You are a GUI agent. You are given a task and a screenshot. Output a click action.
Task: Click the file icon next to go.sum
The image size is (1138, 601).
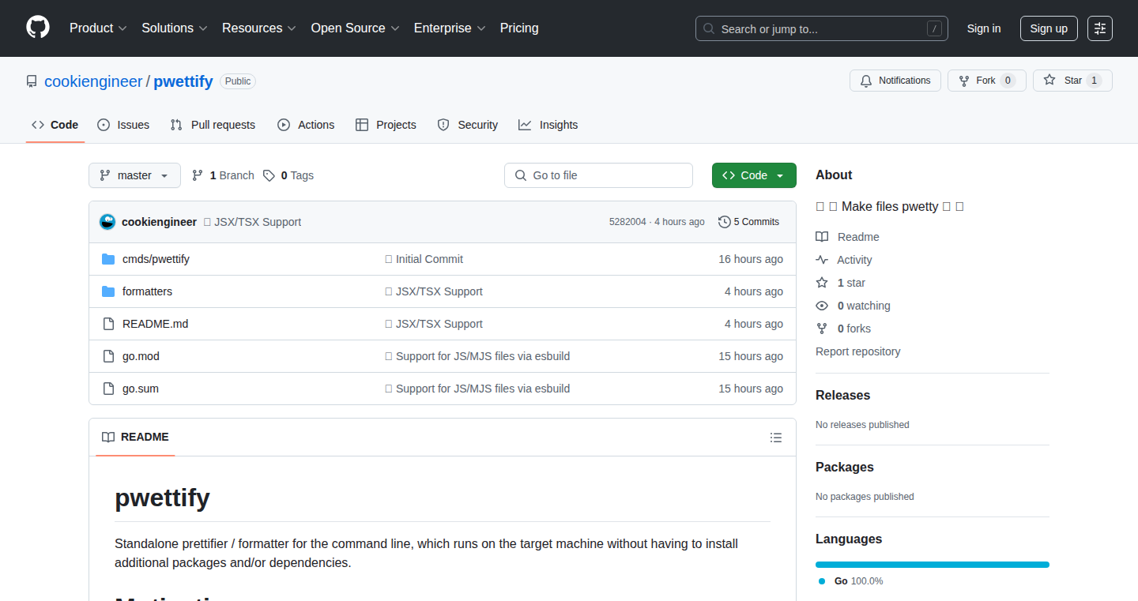(x=108, y=389)
